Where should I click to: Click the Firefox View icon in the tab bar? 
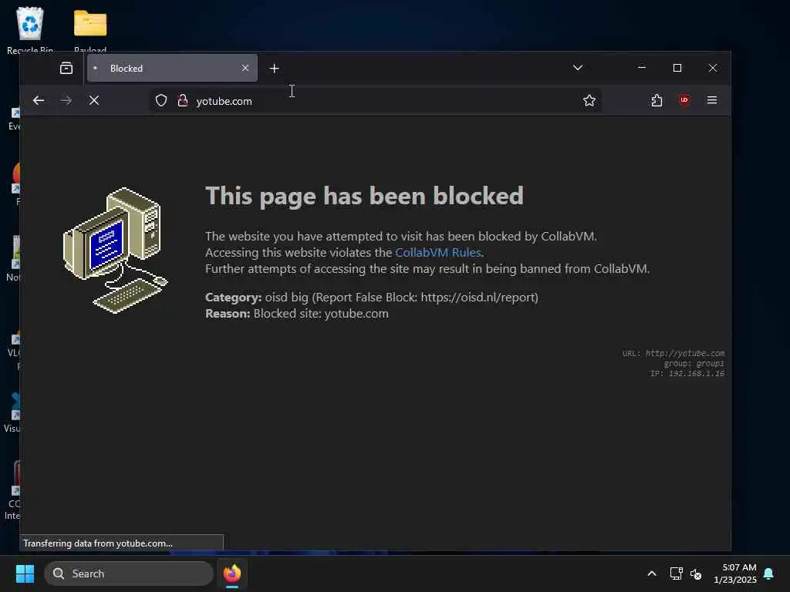(66, 68)
